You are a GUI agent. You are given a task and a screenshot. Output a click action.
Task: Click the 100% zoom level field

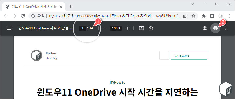[x=116, y=28]
